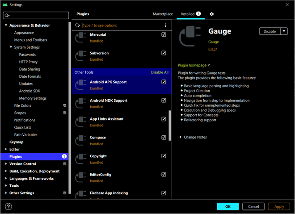Click the Installed tab update badge
The image size is (295, 214).
198,14
